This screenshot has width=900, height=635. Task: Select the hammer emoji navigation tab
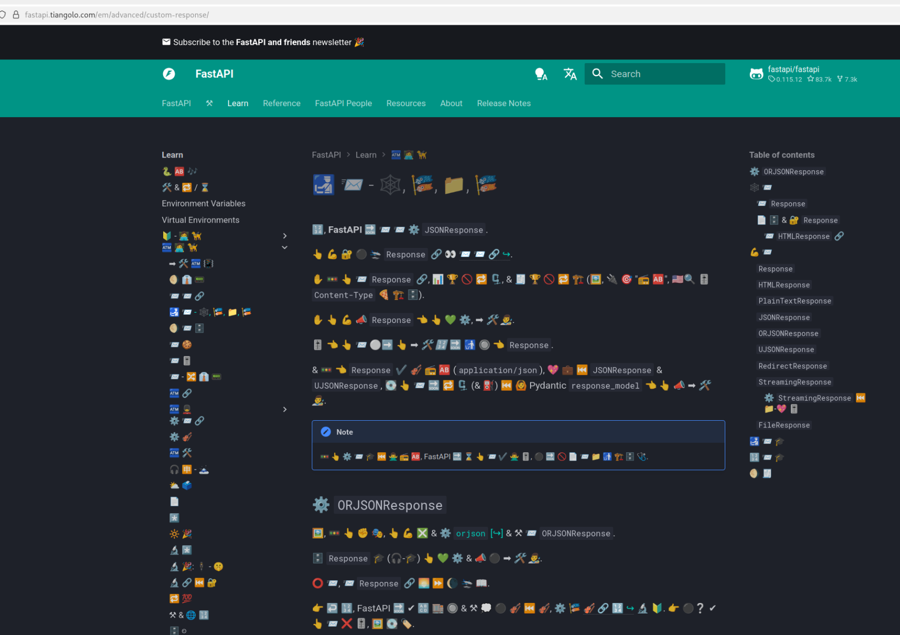coord(209,103)
